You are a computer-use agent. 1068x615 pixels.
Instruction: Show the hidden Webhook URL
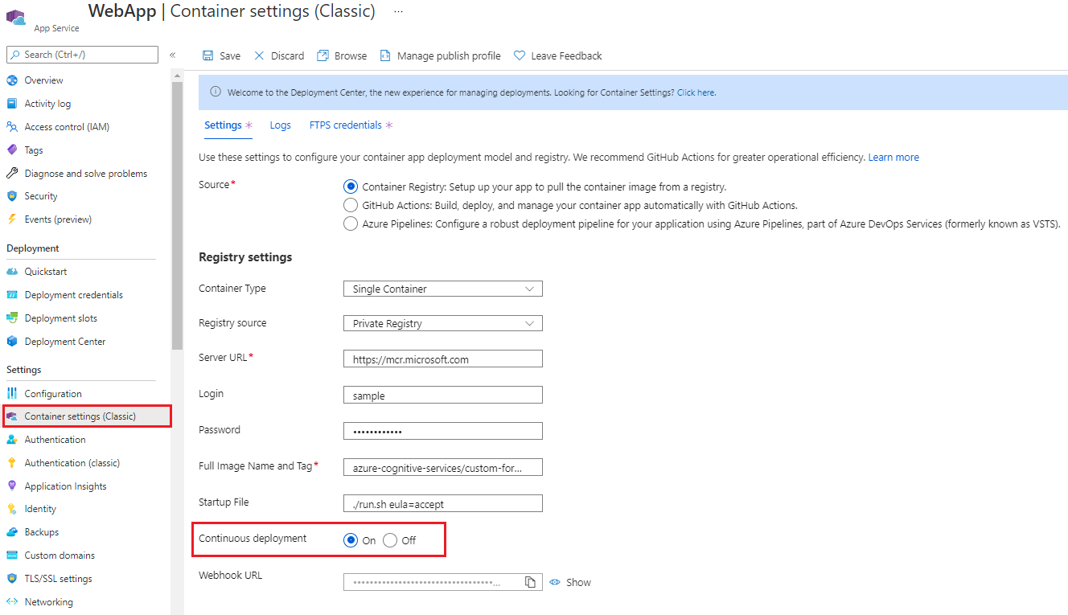[571, 582]
